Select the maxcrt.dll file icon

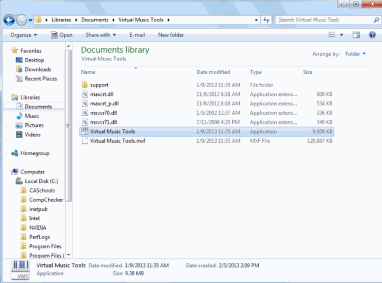85,94
